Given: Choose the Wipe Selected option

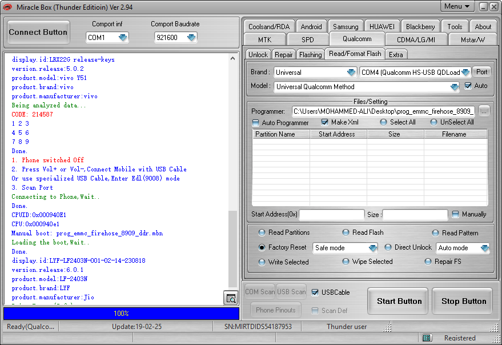Looking at the screenshot, I should [x=346, y=262].
